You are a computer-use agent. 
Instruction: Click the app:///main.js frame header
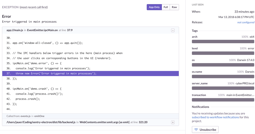tap(91, 30)
